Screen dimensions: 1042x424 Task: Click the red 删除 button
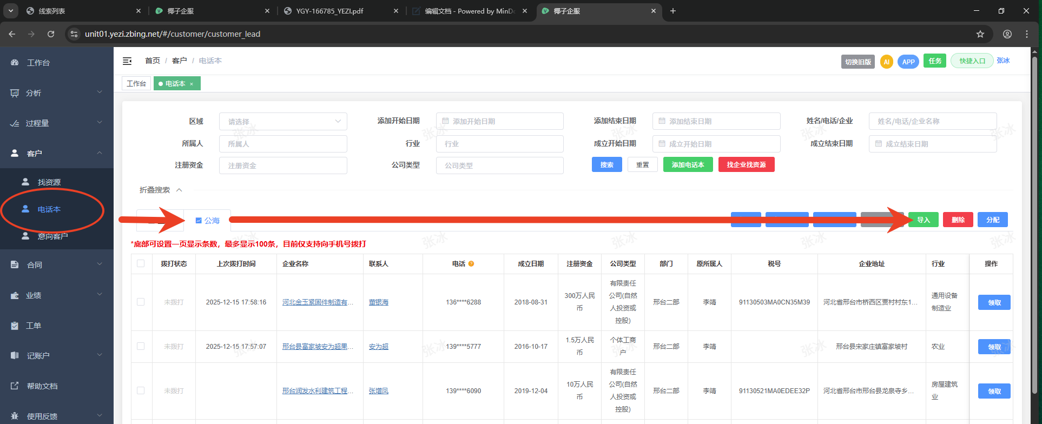click(x=958, y=220)
